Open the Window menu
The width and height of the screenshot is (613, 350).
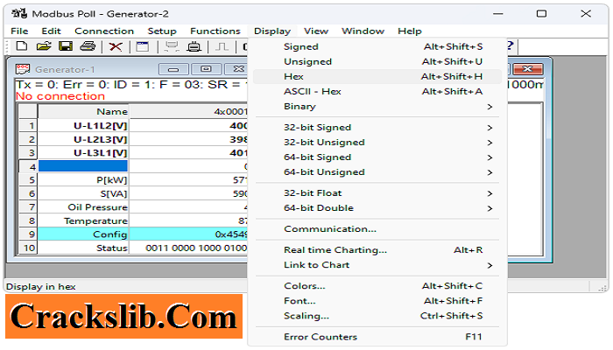click(363, 31)
